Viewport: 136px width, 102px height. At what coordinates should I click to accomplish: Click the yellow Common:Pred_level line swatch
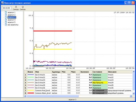tap(31, 90)
